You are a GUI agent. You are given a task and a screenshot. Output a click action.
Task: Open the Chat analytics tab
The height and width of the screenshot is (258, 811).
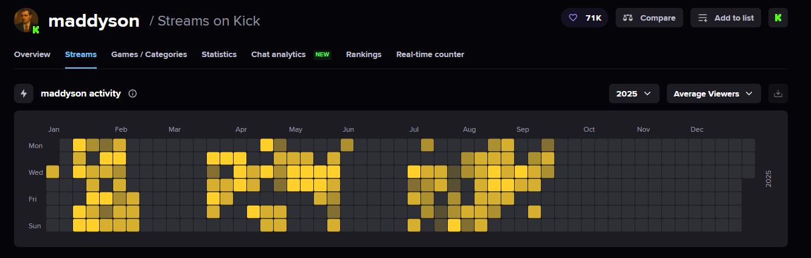click(x=279, y=55)
